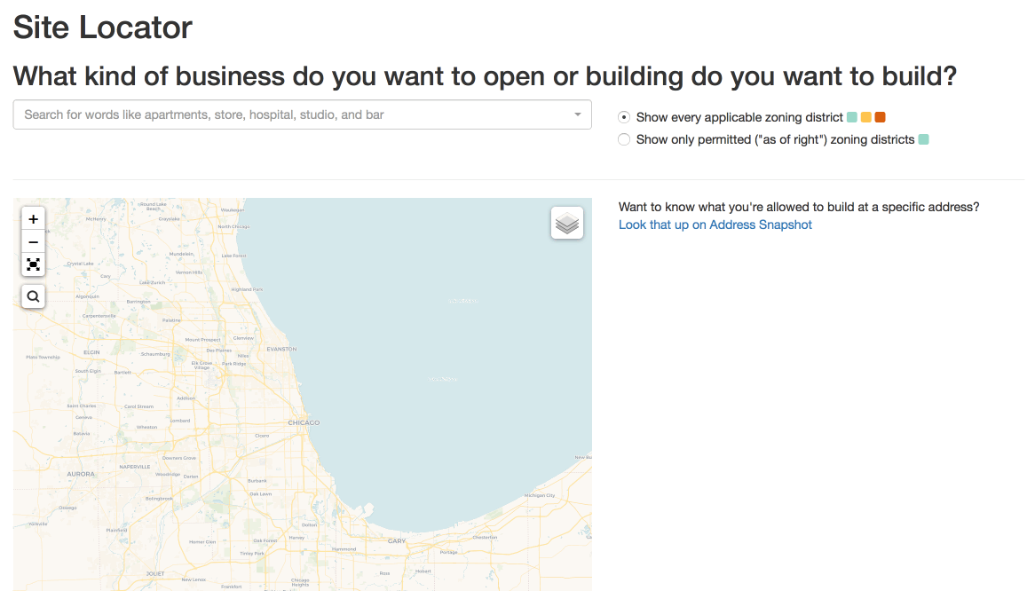Screen dimensions: 1035x591
Task: Select 'Show every applicable zoning district'
Action: (624, 117)
